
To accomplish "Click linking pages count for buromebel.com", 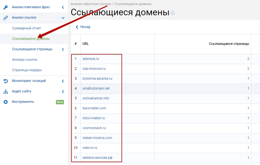I will (248, 108).
